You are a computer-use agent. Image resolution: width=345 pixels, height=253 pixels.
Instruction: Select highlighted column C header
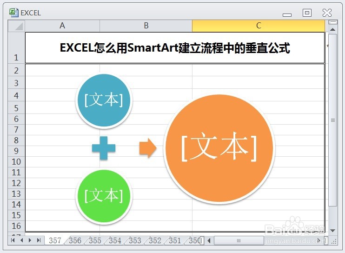tap(259, 26)
